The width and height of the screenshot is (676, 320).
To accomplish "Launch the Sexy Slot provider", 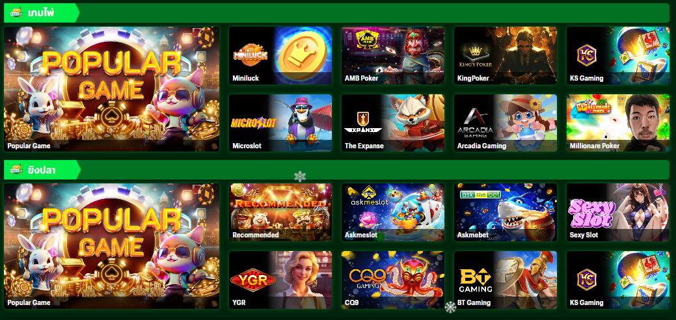I will (x=618, y=212).
